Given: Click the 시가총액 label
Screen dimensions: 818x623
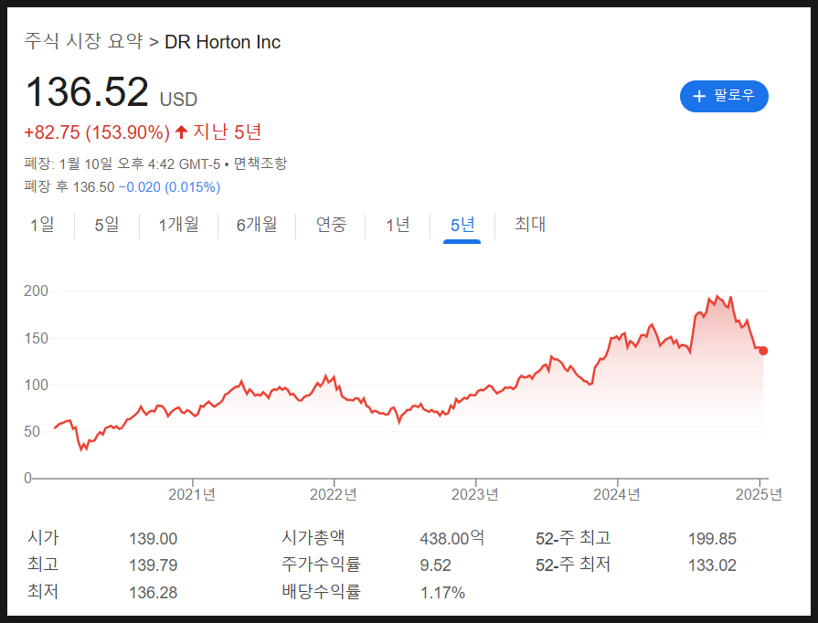Looking at the screenshot, I should (x=313, y=537).
